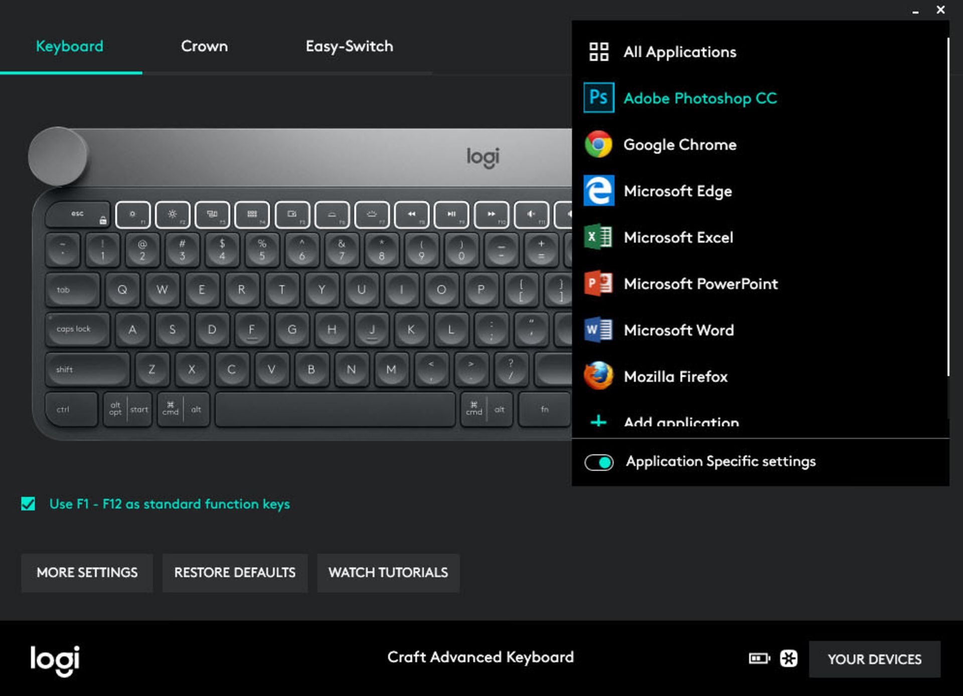Uncheck Use F1 - F12 as standard function keys
This screenshot has width=963, height=696.
click(29, 504)
